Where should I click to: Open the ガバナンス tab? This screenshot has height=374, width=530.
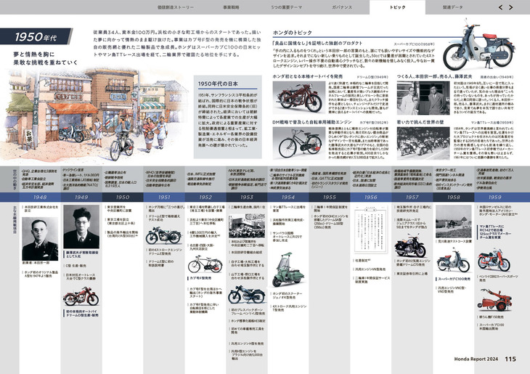pos(342,7)
